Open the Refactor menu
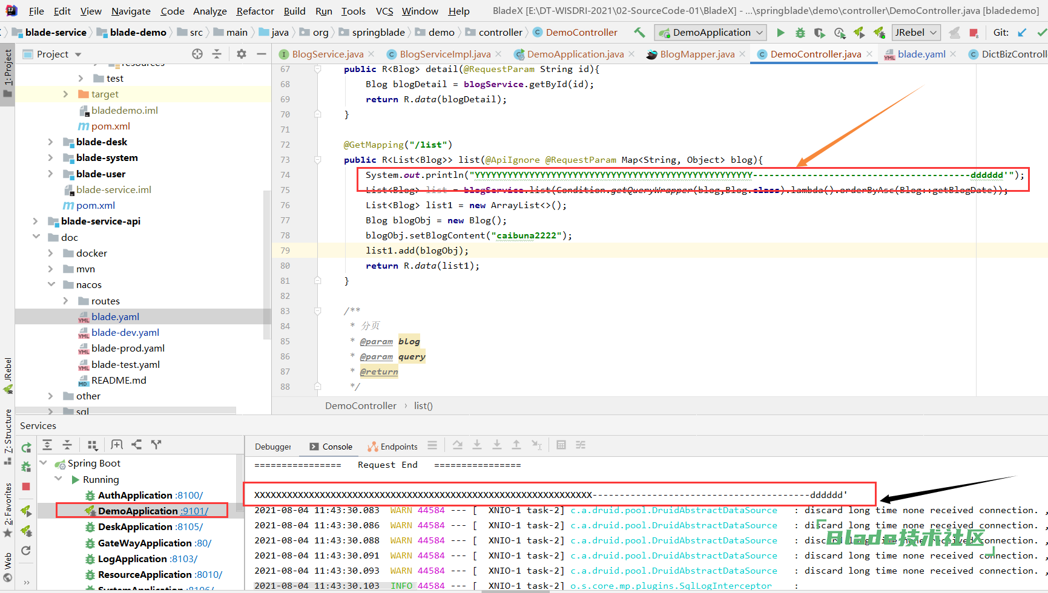 (x=255, y=11)
